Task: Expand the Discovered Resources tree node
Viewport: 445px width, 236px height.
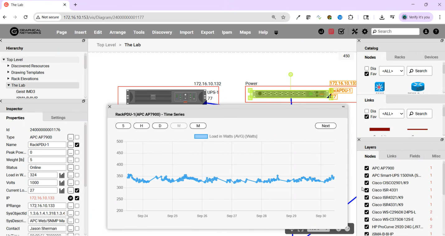Action: pyautogui.click(x=8, y=66)
